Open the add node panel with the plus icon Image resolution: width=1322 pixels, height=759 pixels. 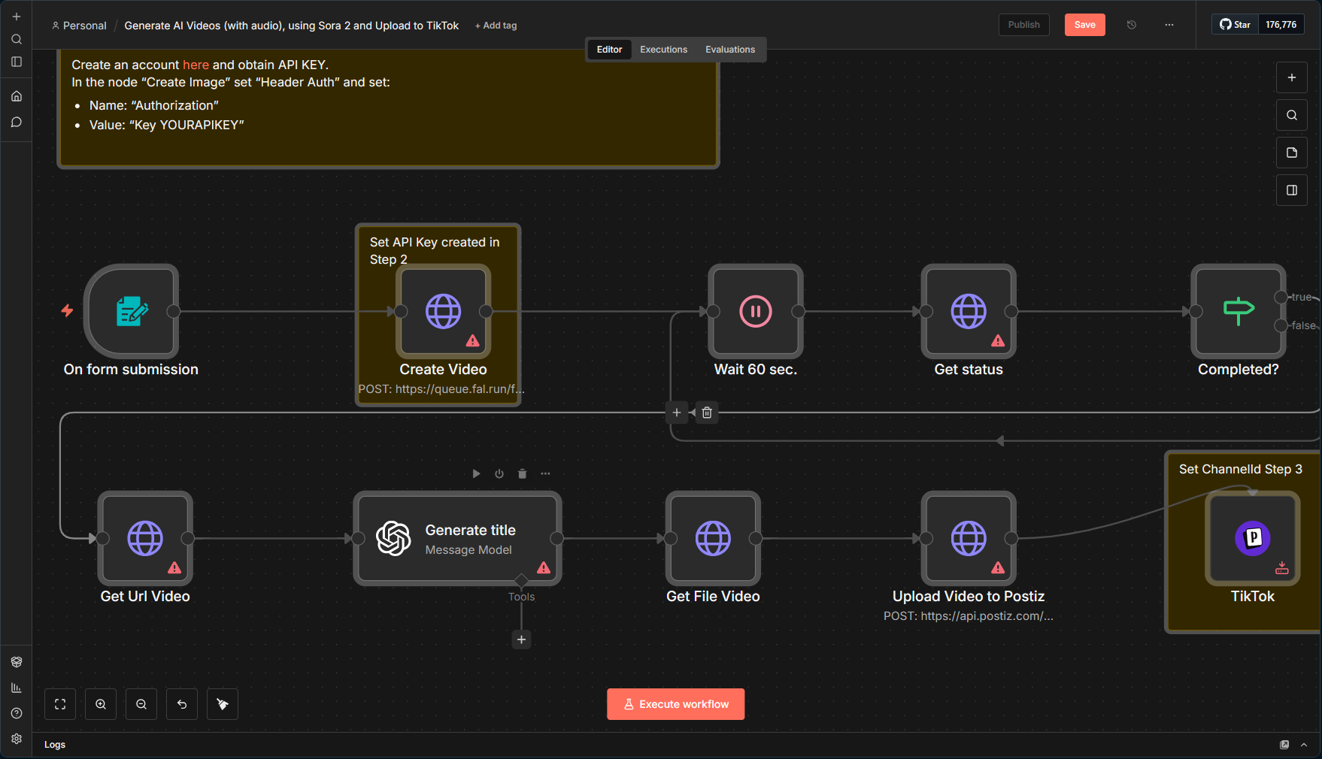pos(1291,77)
